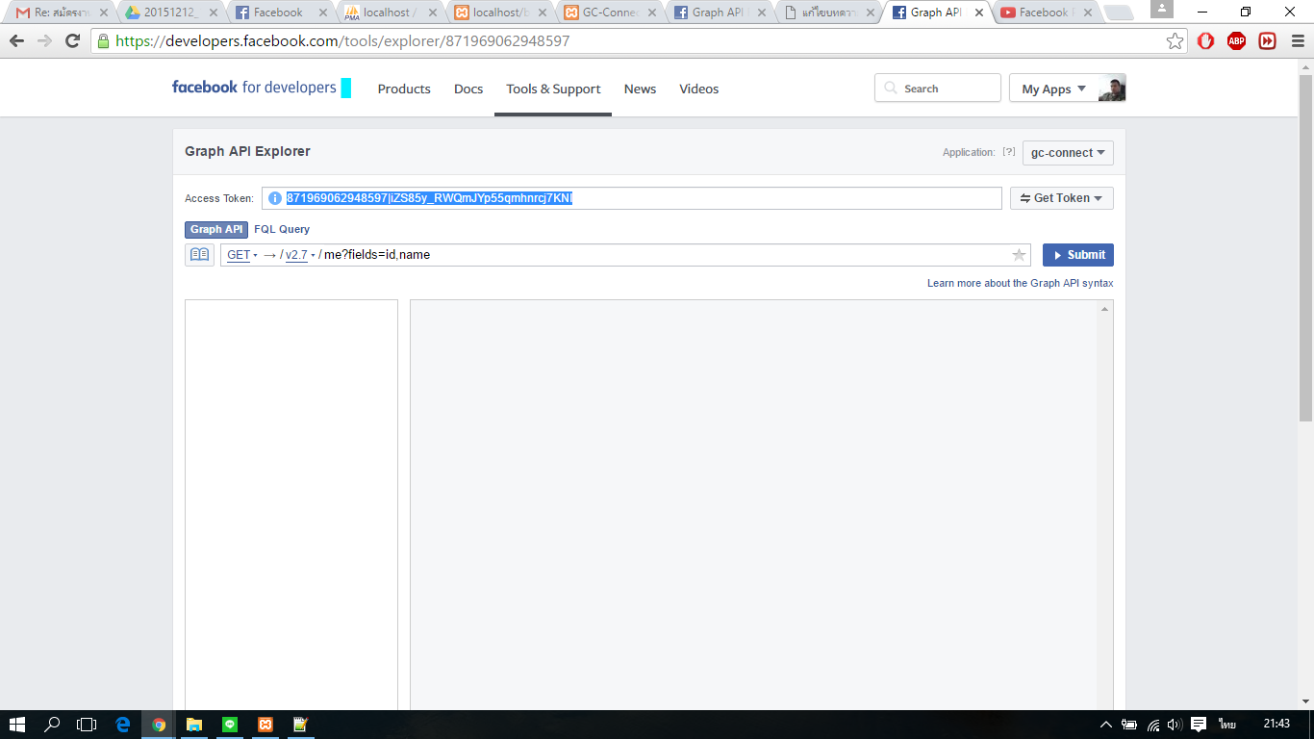
Task: Open XAMPP from the taskbar
Action: pos(265,725)
